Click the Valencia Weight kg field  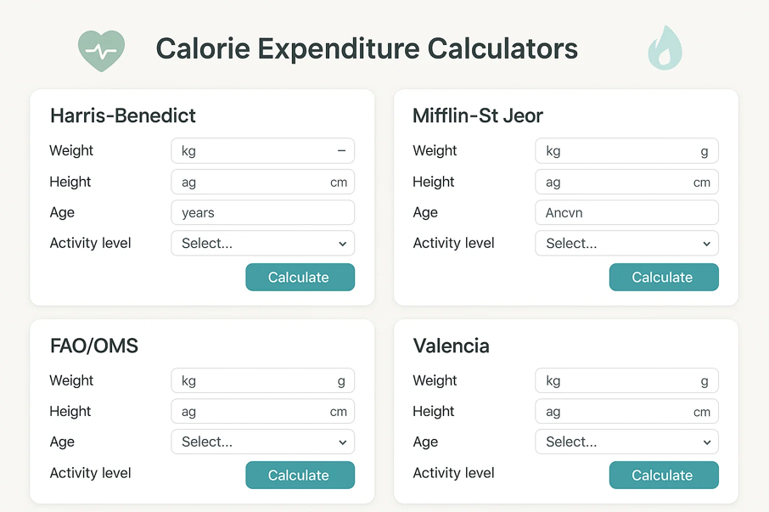click(x=626, y=380)
